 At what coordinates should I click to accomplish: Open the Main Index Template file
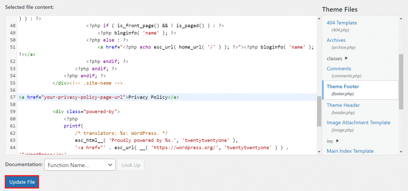pos(350,151)
